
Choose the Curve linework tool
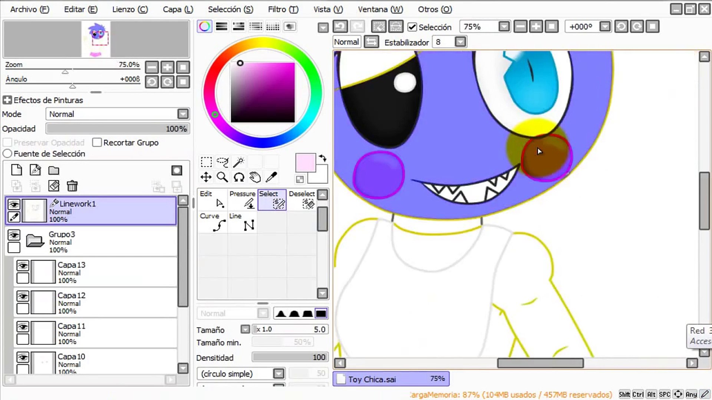click(x=213, y=222)
